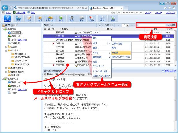Viewport: 178px width, 133px height.
Task: Choose アドレス帳に追加 in the context menu
Action: [x=101, y=71]
